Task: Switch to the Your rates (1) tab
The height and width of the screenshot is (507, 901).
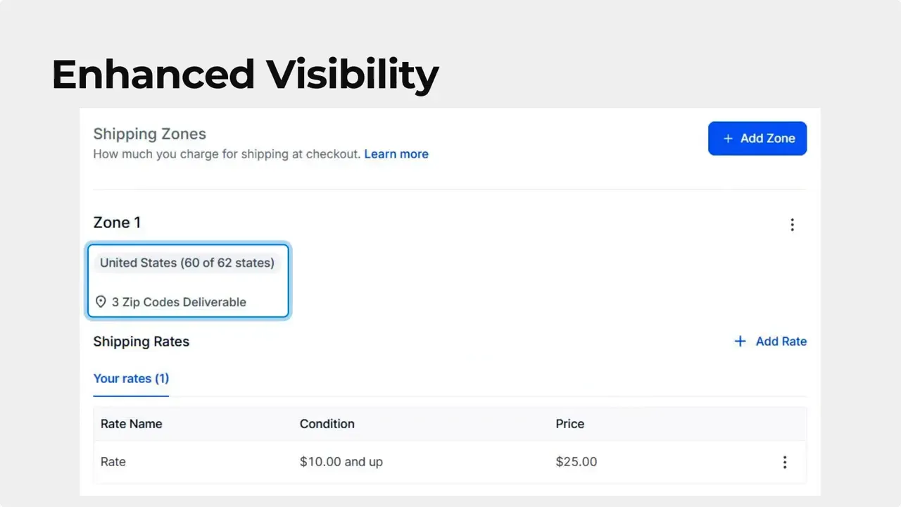Action: (131, 378)
